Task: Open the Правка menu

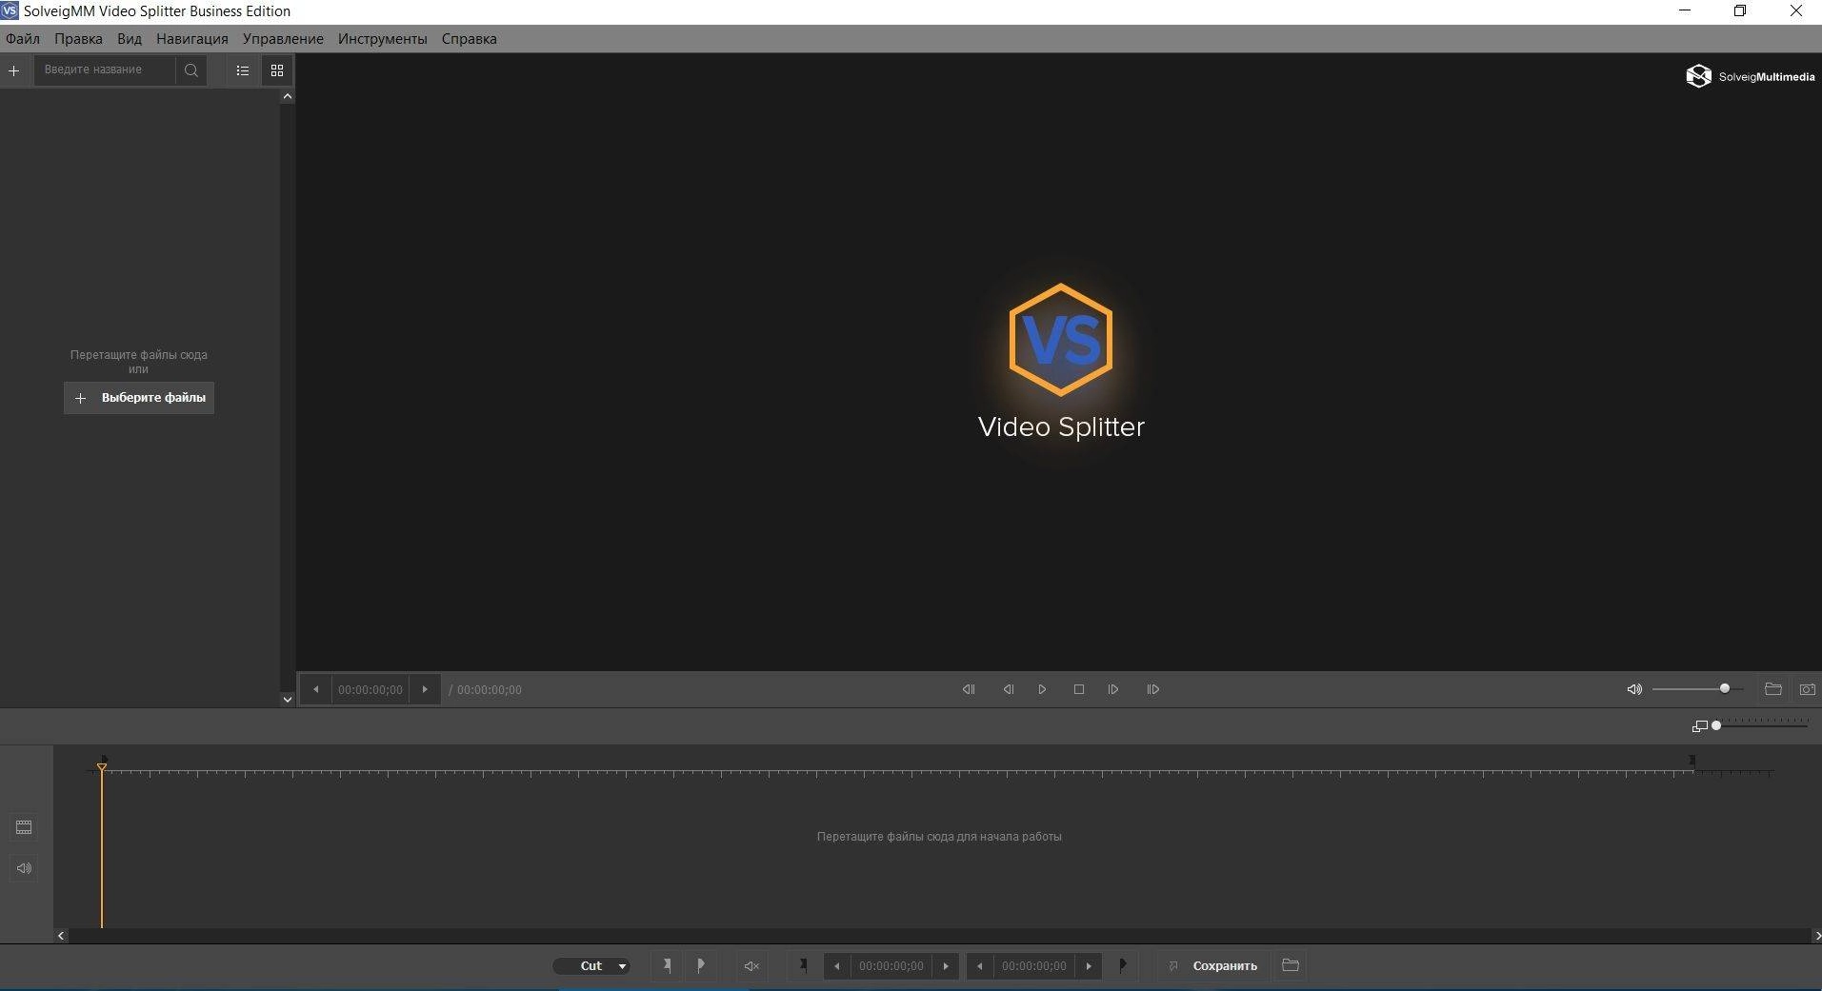Action: point(78,39)
